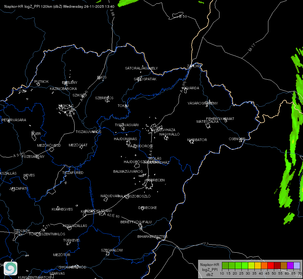Select the brown 55-60 dBZ legend swatch
Screen dimensions: 303x279
284,266
